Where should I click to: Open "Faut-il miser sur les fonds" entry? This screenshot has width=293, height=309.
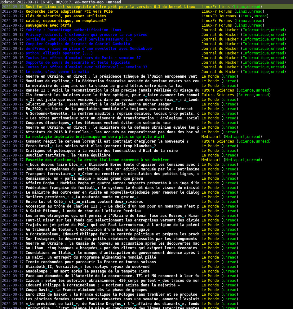[x=113, y=220]
